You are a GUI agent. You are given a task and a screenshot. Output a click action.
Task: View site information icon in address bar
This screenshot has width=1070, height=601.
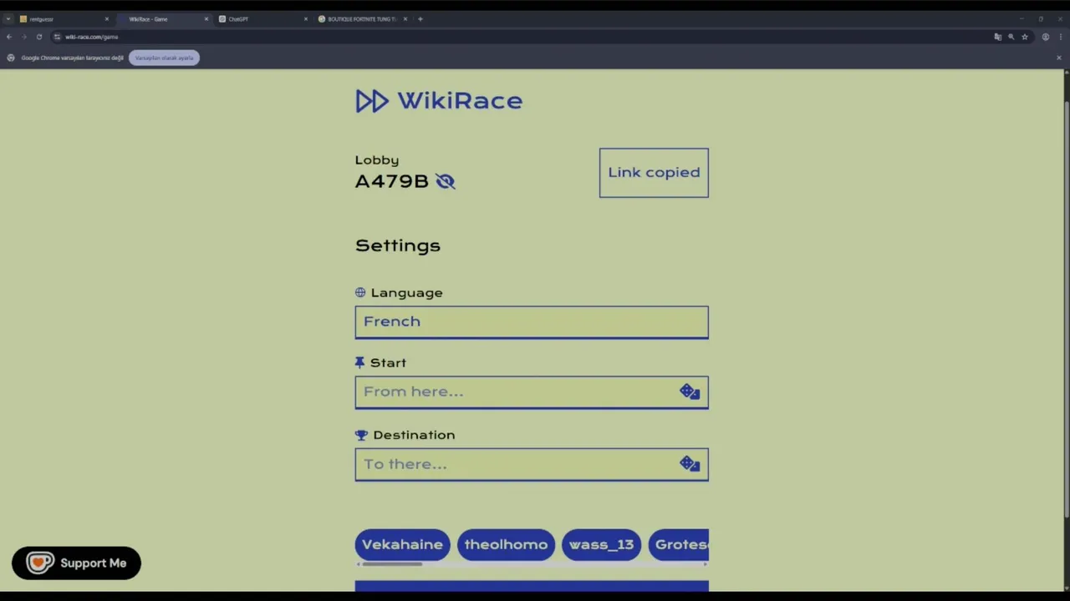coord(57,37)
